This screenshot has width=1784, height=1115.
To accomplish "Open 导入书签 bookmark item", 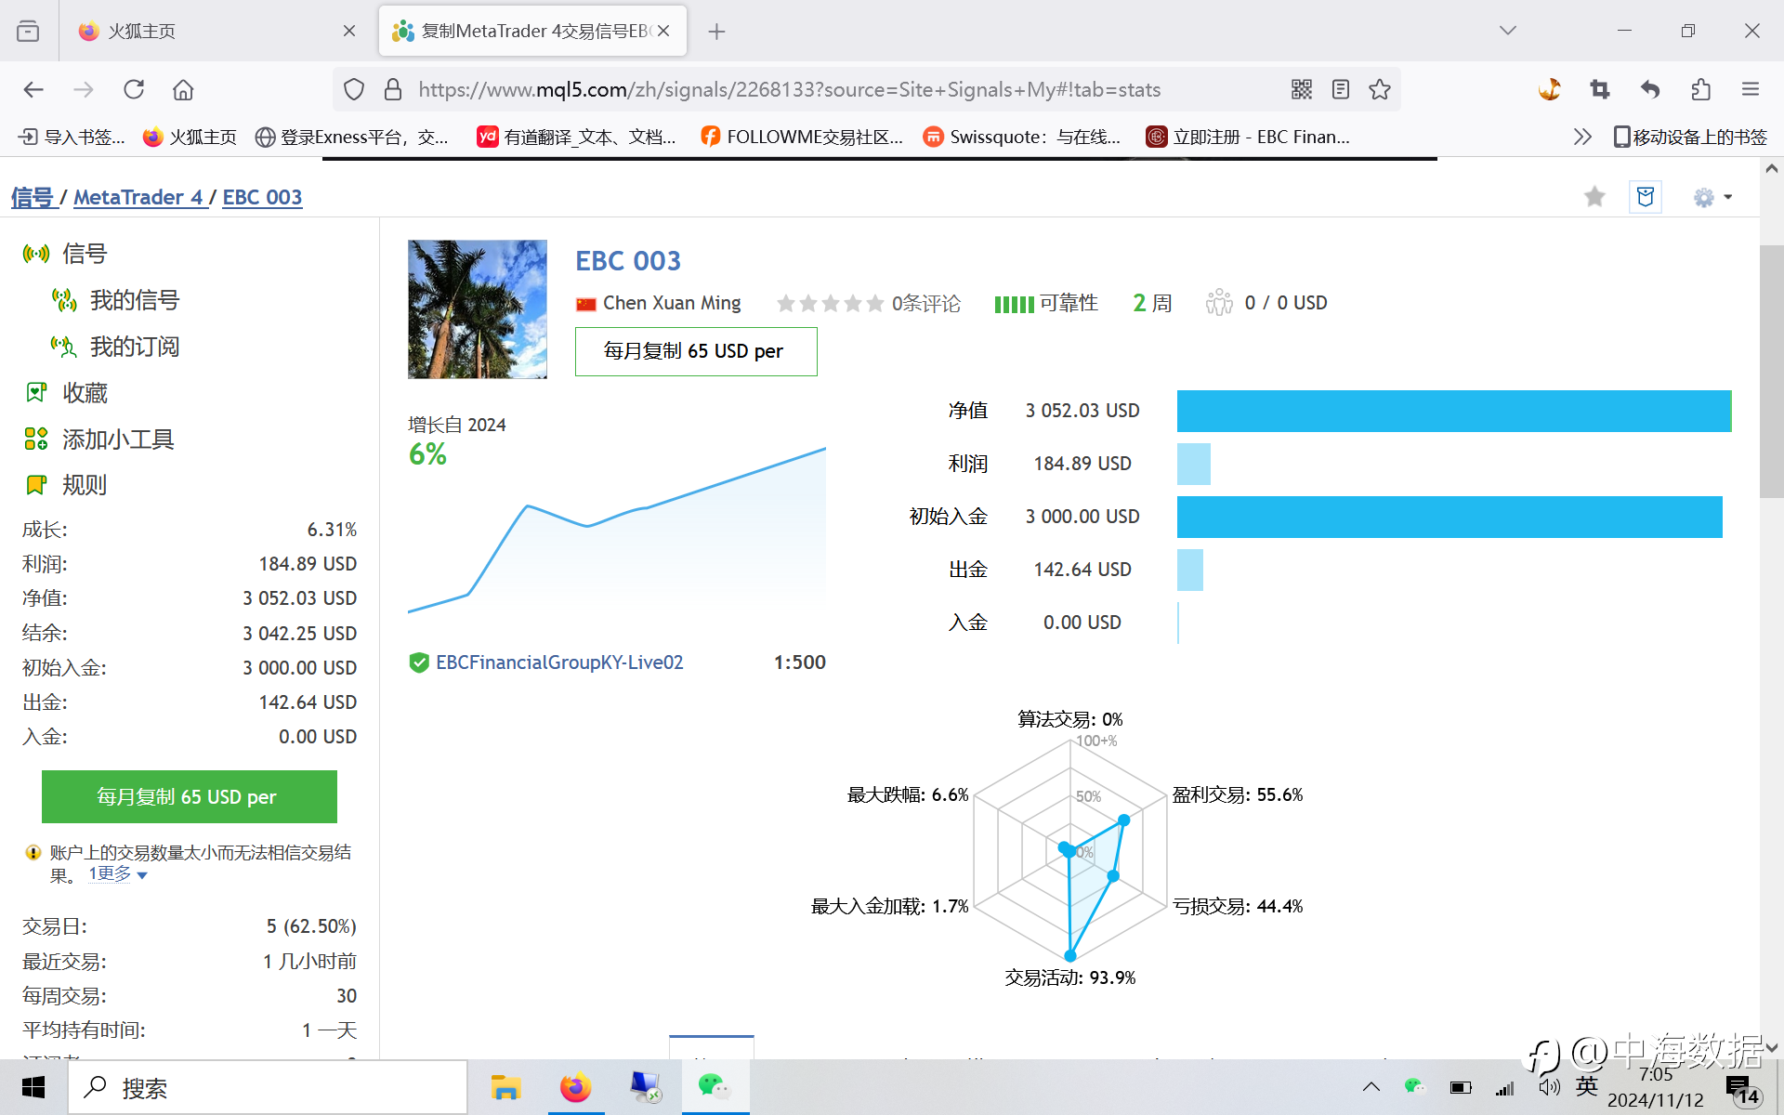I will pos(72,137).
